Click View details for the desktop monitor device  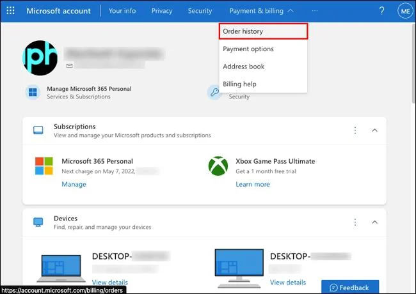pyautogui.click(x=288, y=282)
